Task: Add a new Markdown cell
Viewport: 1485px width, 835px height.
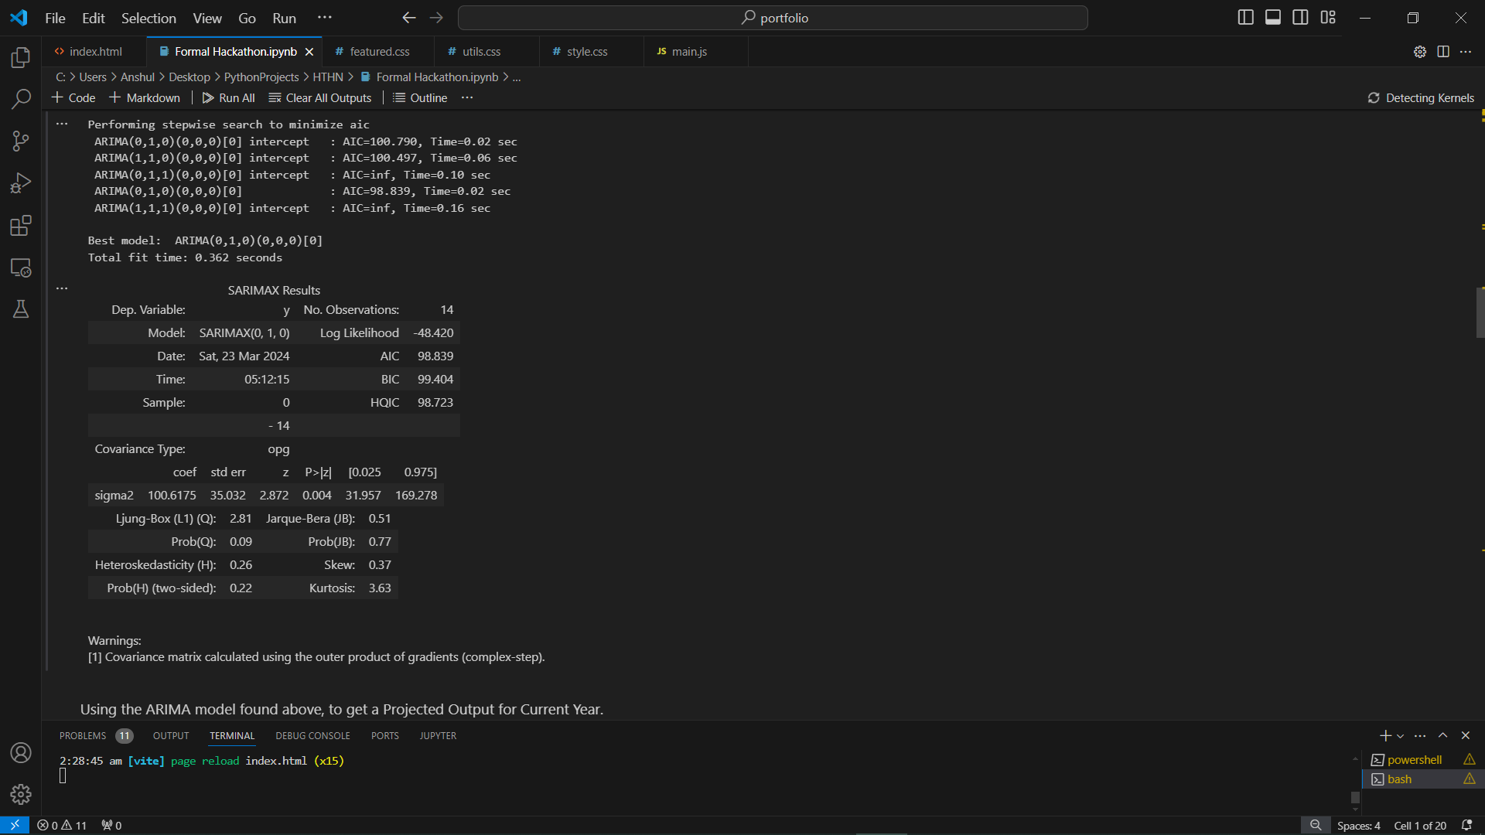Action: [145, 98]
